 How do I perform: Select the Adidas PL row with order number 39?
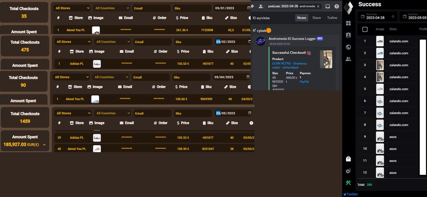click(154, 137)
